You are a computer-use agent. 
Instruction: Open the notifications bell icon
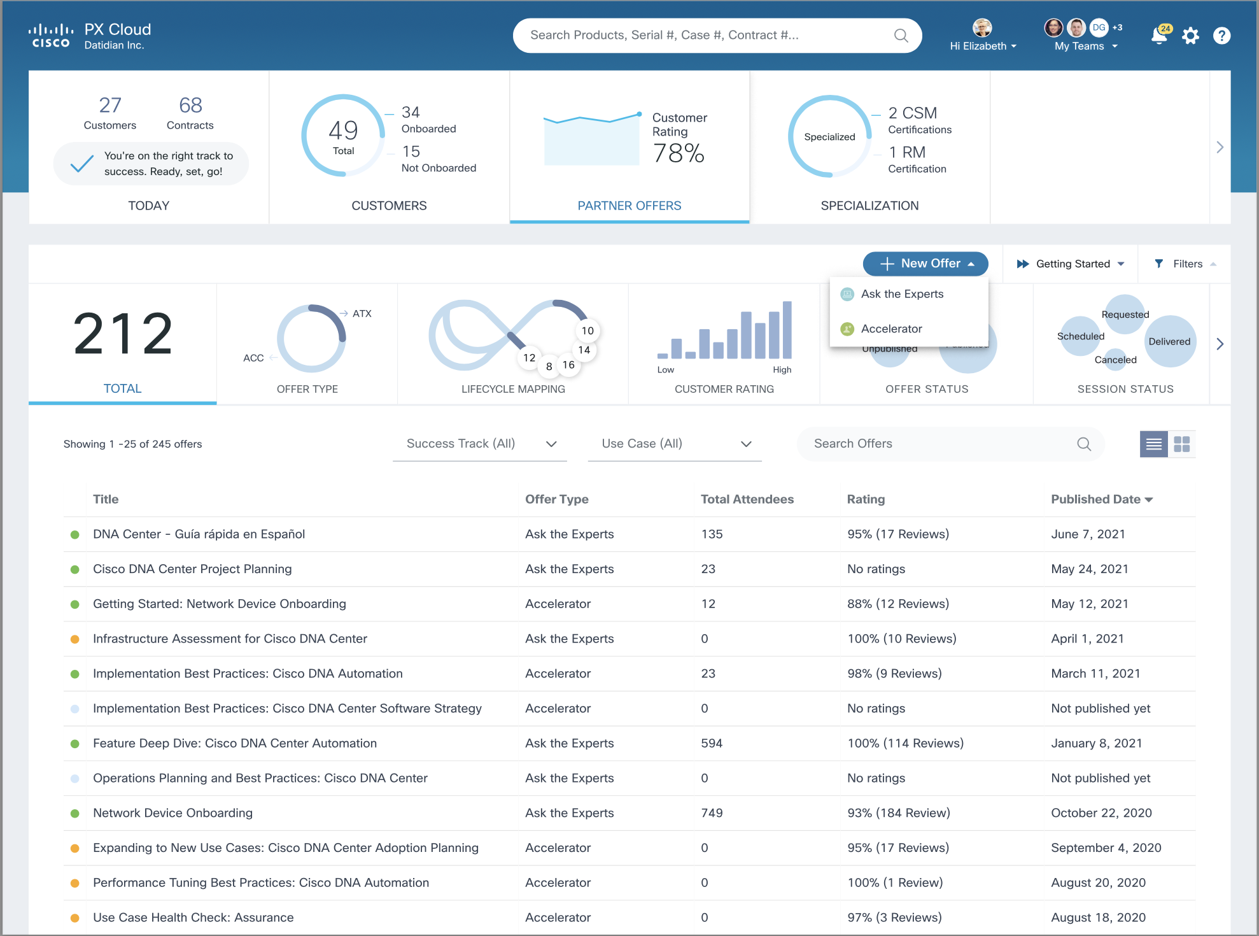coord(1159,36)
